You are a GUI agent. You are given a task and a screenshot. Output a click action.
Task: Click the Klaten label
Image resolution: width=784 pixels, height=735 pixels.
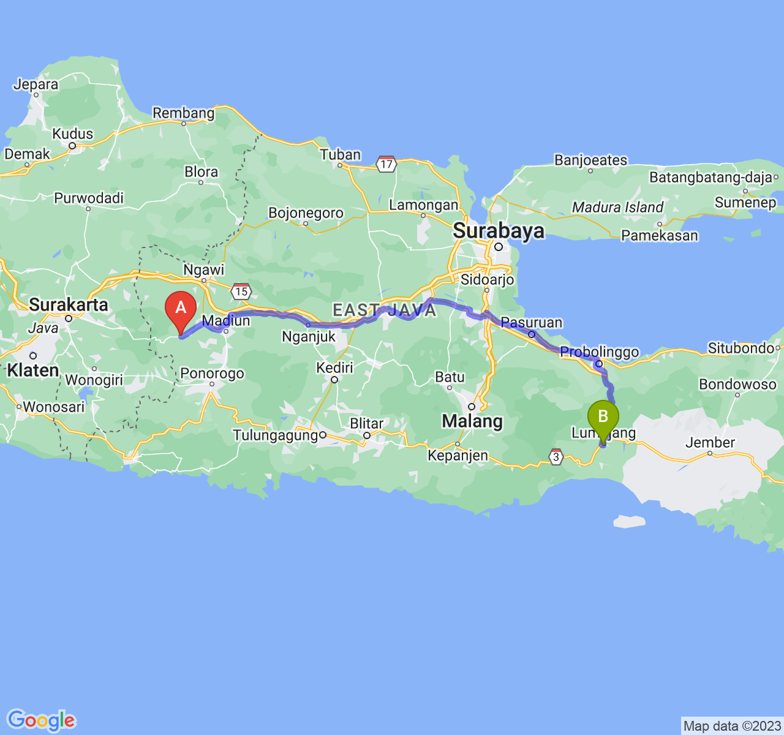[33, 371]
